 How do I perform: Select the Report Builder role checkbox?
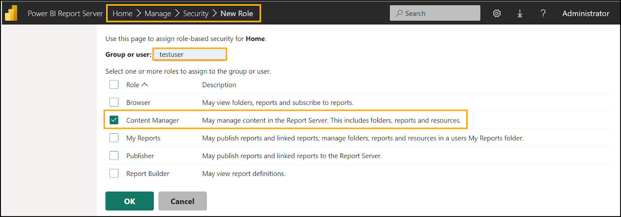click(x=114, y=174)
